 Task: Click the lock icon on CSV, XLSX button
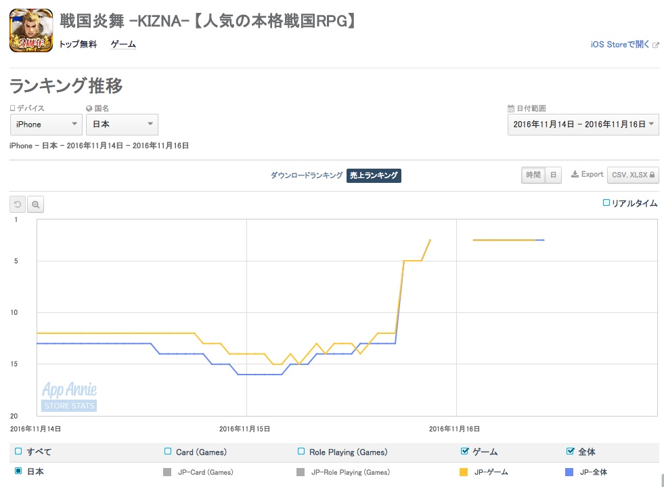point(652,175)
